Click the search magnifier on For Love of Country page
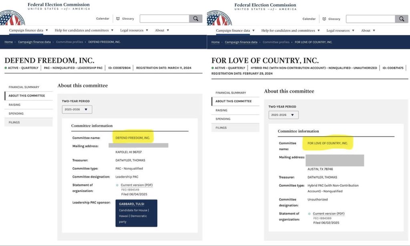The width and height of the screenshot is (410, 246). [402, 19]
